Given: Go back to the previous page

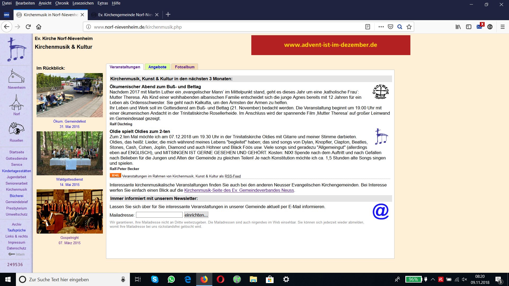Looking at the screenshot, I should click(x=7, y=27).
